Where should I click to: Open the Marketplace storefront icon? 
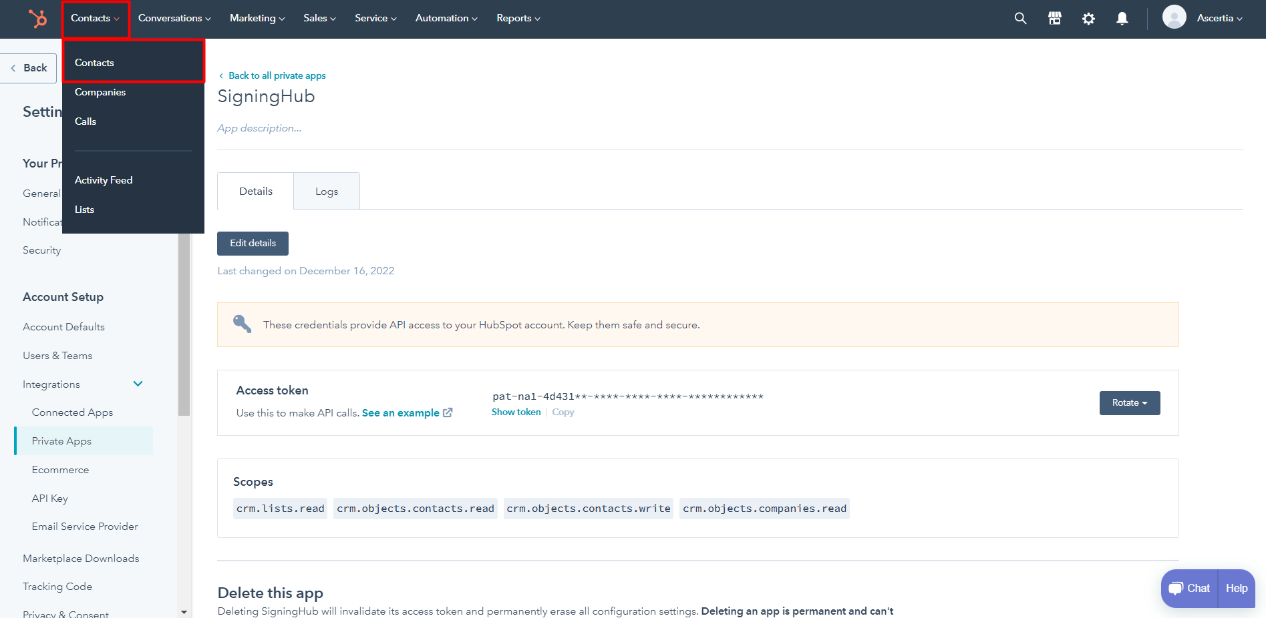coord(1055,18)
